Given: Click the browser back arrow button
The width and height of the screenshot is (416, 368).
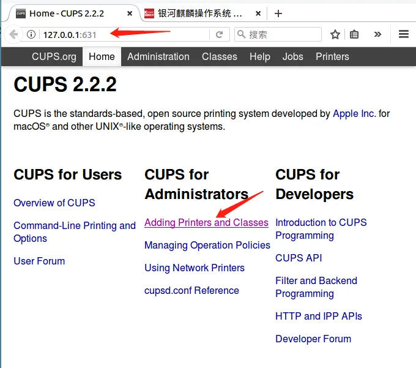Looking at the screenshot, I should (x=13, y=34).
